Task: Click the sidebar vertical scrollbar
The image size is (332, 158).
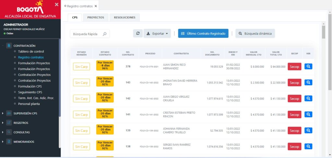Action: 60,78
